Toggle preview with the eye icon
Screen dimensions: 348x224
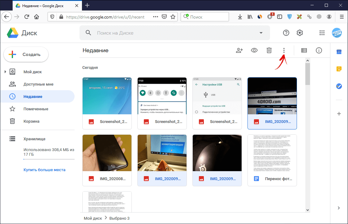(254, 50)
